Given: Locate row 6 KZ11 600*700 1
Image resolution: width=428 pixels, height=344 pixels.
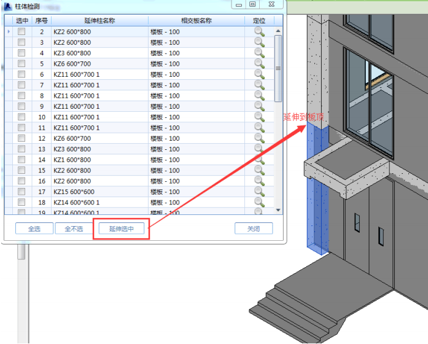Looking at the screenshot, I should click(x=259, y=74).
